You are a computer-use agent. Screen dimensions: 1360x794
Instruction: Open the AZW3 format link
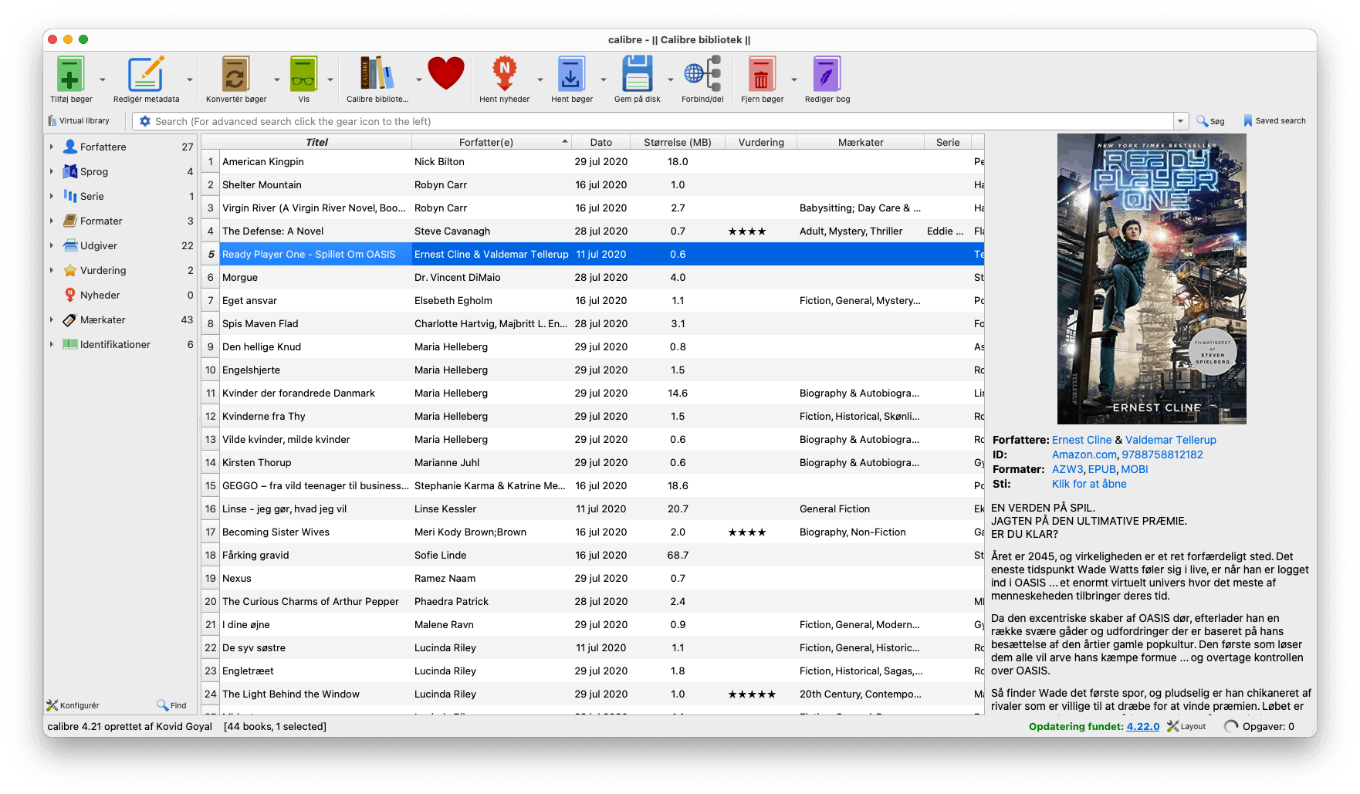[x=1067, y=469]
